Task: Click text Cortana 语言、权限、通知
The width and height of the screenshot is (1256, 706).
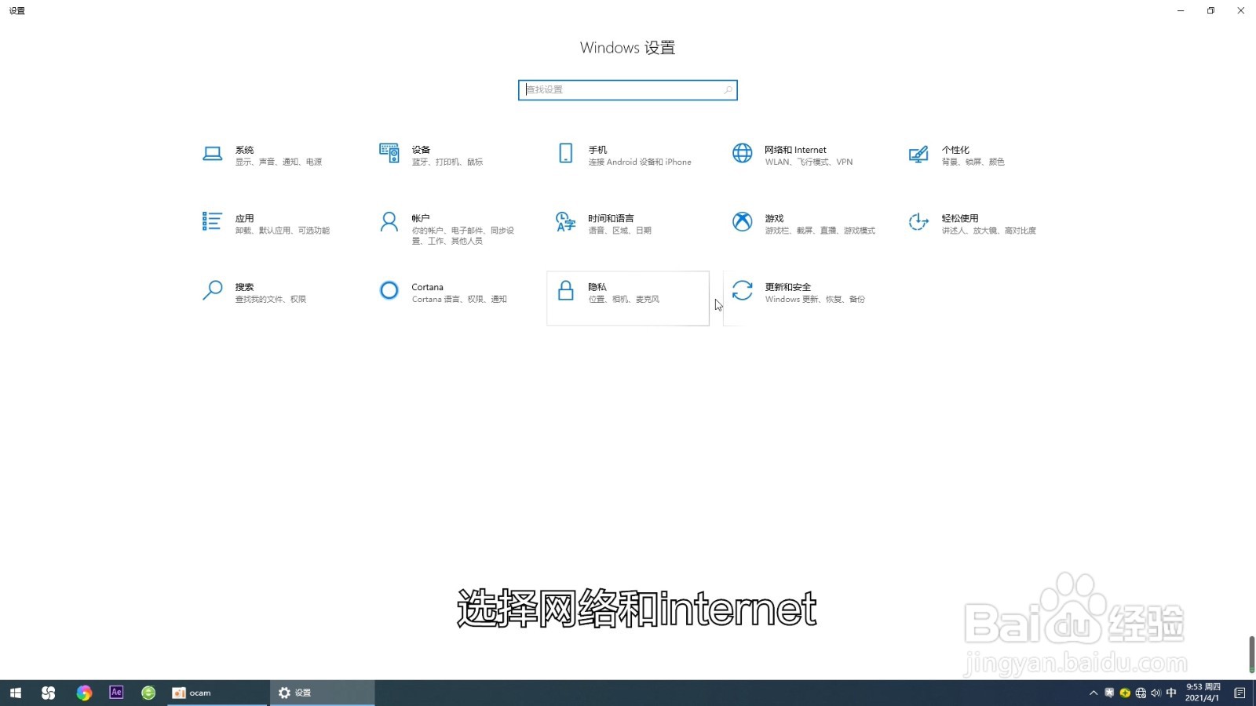Action: coord(459,300)
